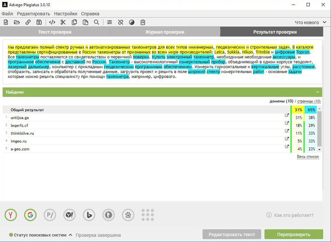Expand Статус поисковых систем arrow
The height and width of the screenshot is (242, 331).
[x=70, y=235]
